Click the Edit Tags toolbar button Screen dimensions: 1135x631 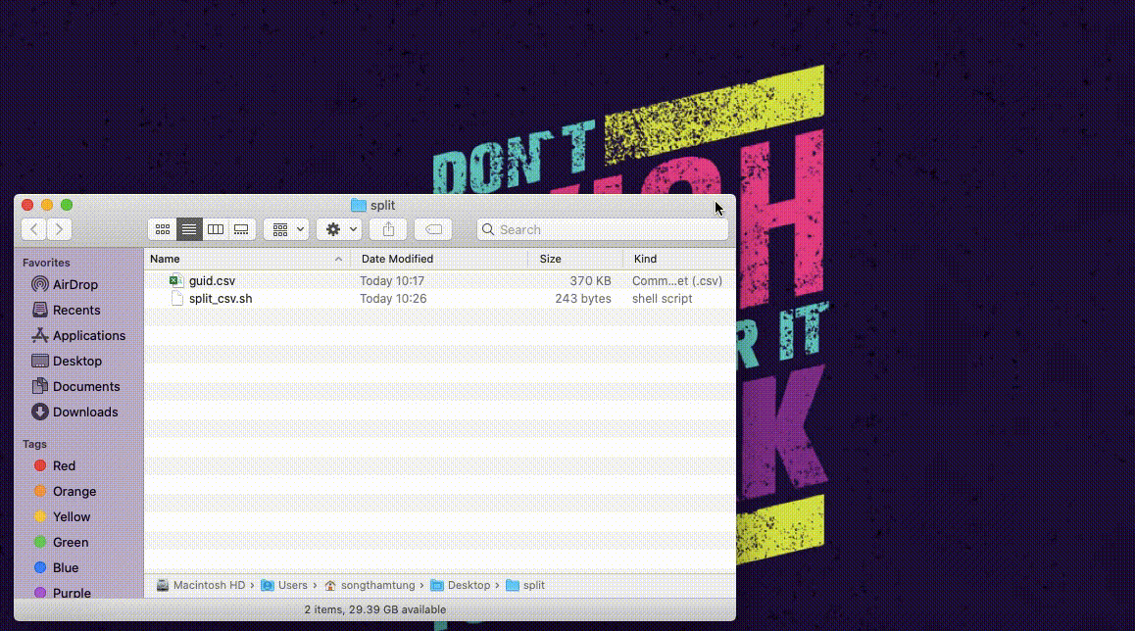pyautogui.click(x=433, y=229)
